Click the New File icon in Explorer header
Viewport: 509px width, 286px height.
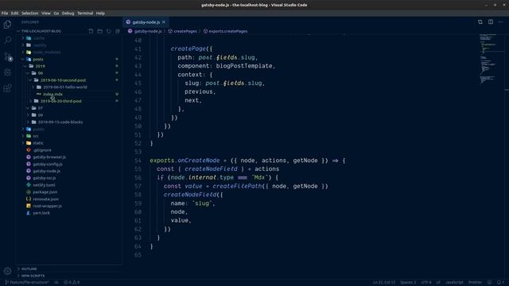[91, 31]
